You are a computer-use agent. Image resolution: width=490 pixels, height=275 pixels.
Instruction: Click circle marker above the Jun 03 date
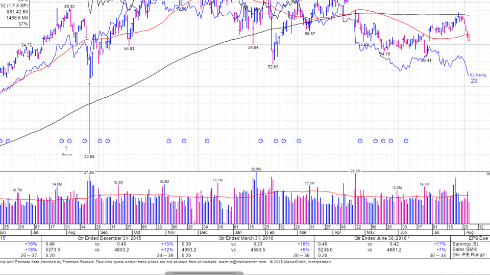click(x=406, y=141)
